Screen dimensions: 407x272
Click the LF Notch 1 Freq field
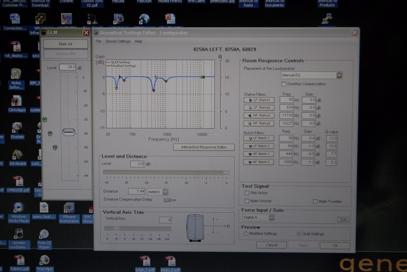tap(286, 138)
